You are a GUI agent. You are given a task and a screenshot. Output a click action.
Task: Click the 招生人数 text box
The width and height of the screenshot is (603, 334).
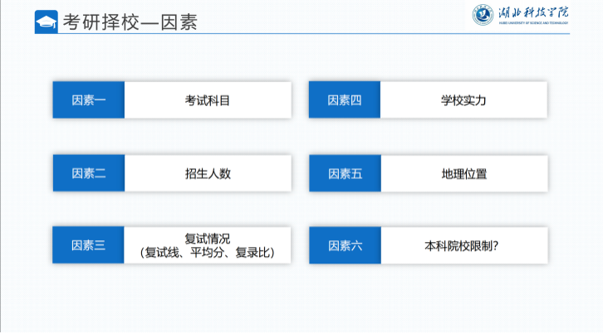208,173
